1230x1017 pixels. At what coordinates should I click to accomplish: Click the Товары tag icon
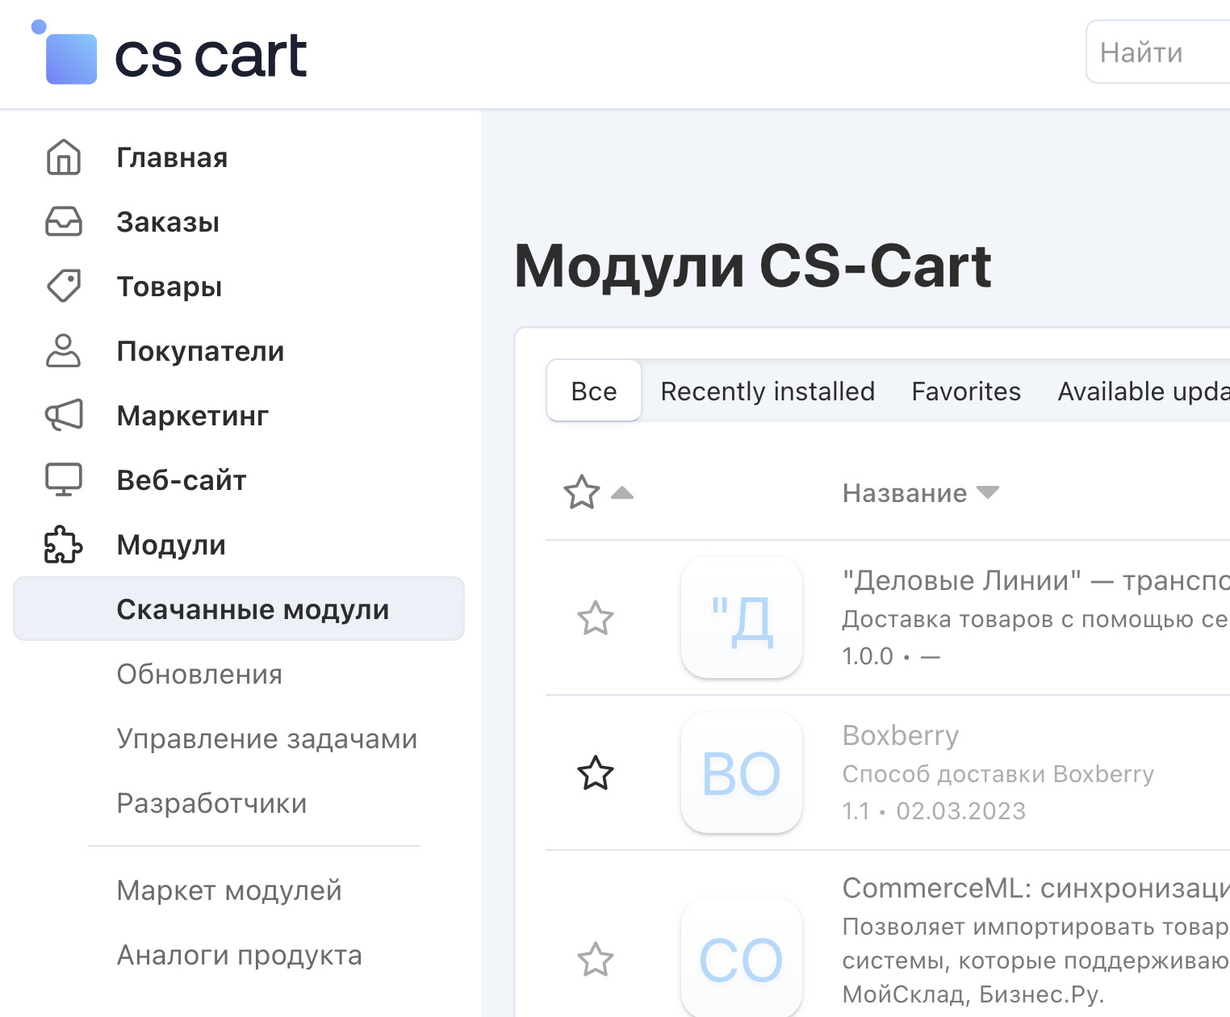point(64,287)
